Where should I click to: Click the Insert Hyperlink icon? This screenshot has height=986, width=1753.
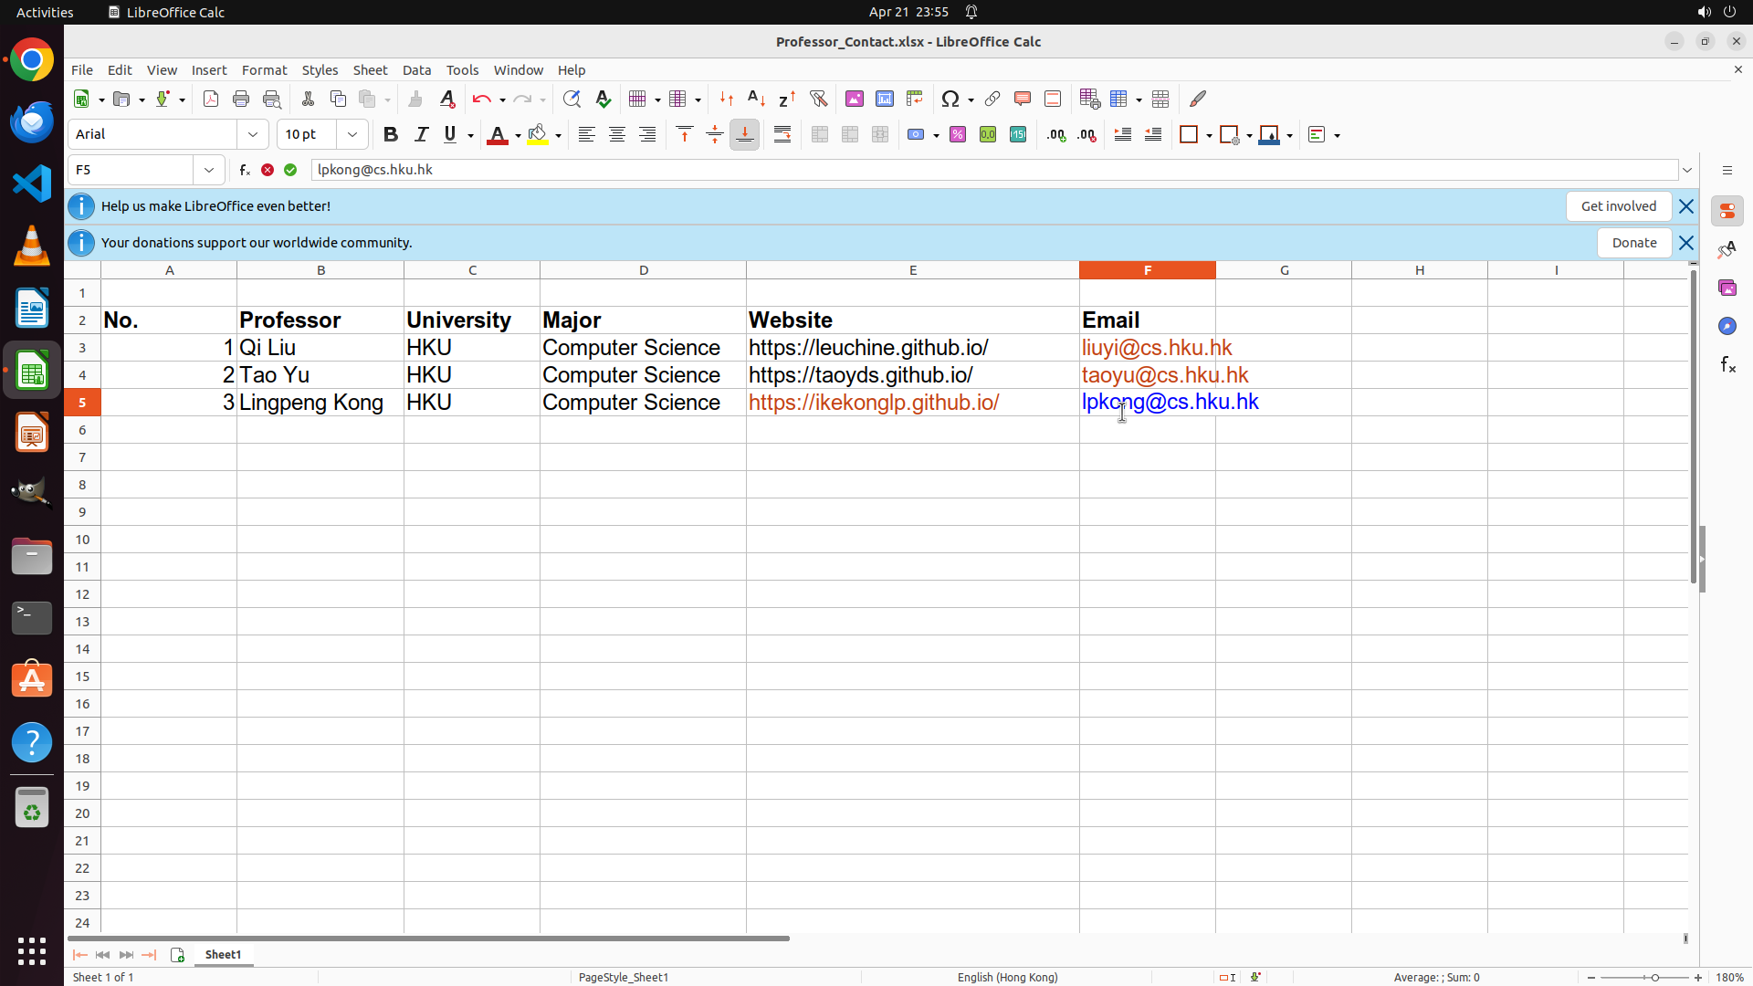[x=992, y=99]
